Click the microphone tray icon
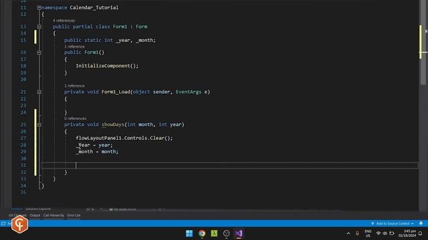428x240 pixels. (357, 233)
